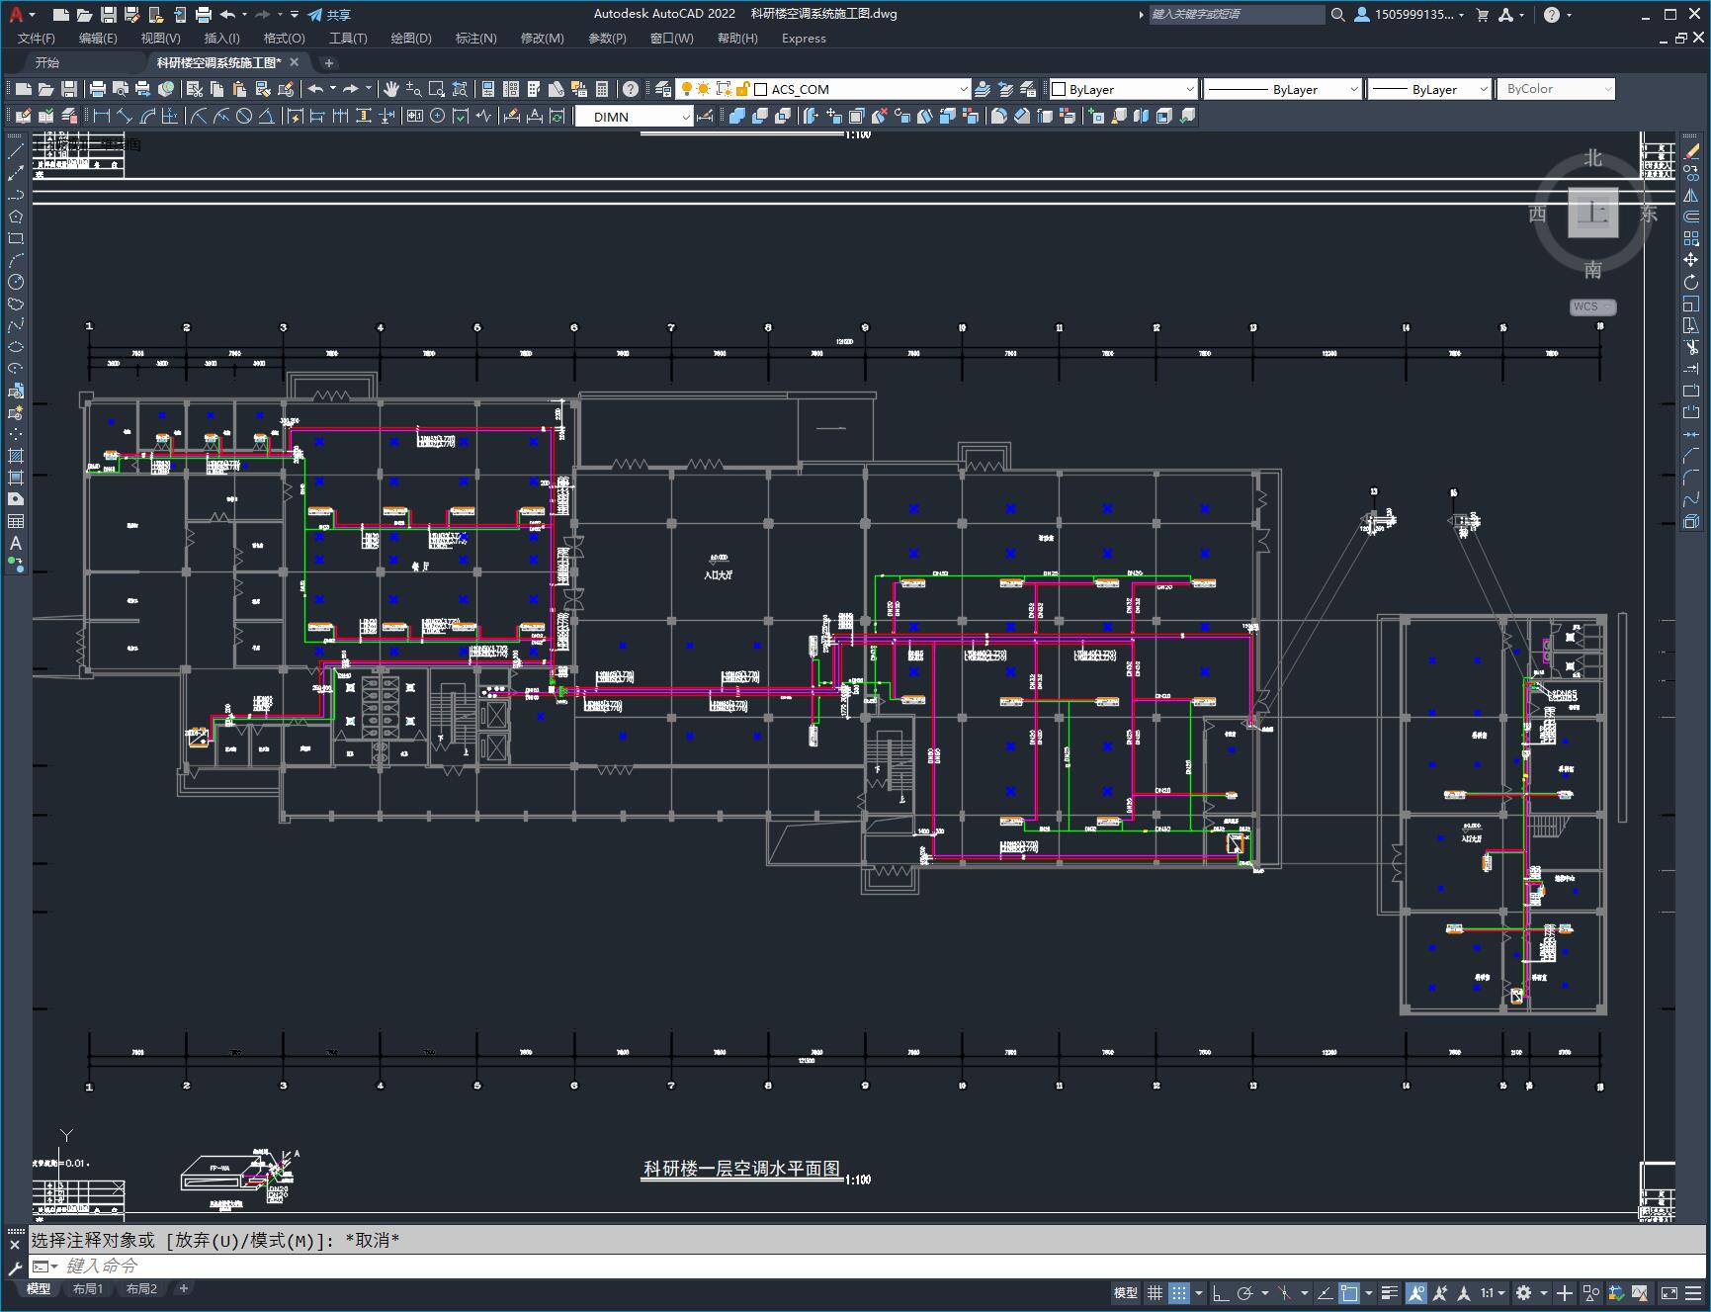Click 北 on the ViewCube compass
Image resolution: width=1711 pixels, height=1312 pixels.
click(1592, 158)
